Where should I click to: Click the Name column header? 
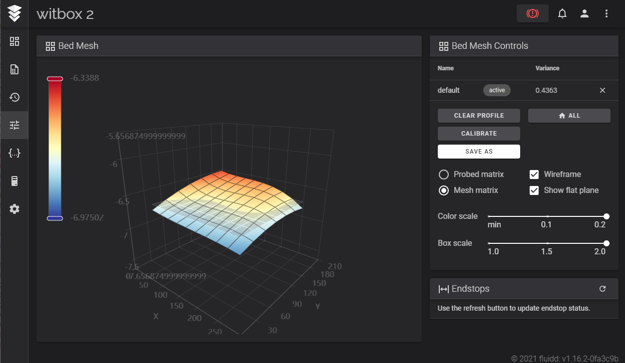(446, 68)
